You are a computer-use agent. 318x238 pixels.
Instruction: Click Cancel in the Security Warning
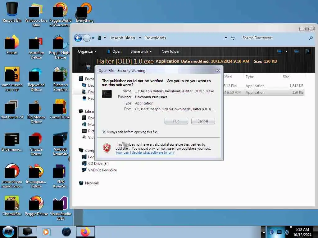click(203, 121)
